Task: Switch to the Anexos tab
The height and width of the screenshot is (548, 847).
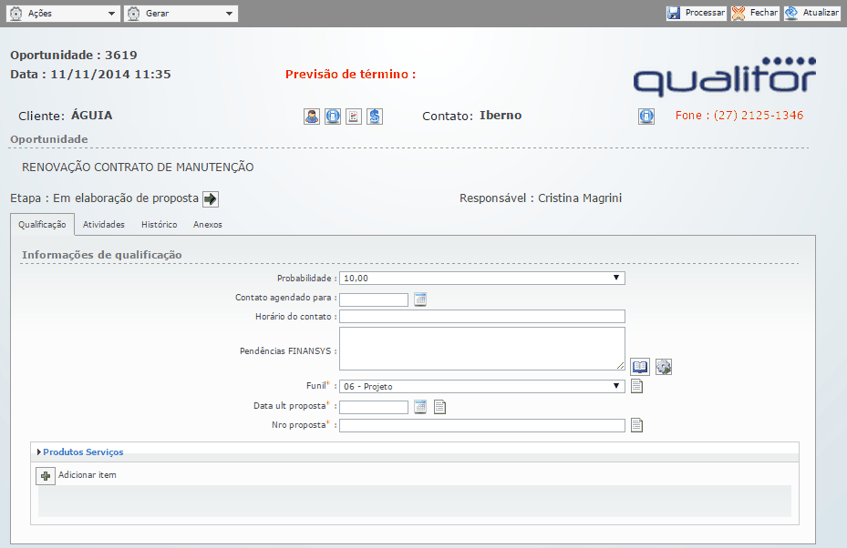Action: pyautogui.click(x=208, y=225)
